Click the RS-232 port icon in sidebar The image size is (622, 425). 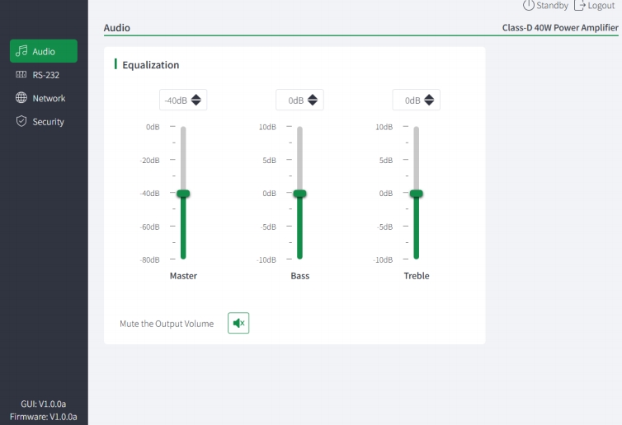(21, 74)
